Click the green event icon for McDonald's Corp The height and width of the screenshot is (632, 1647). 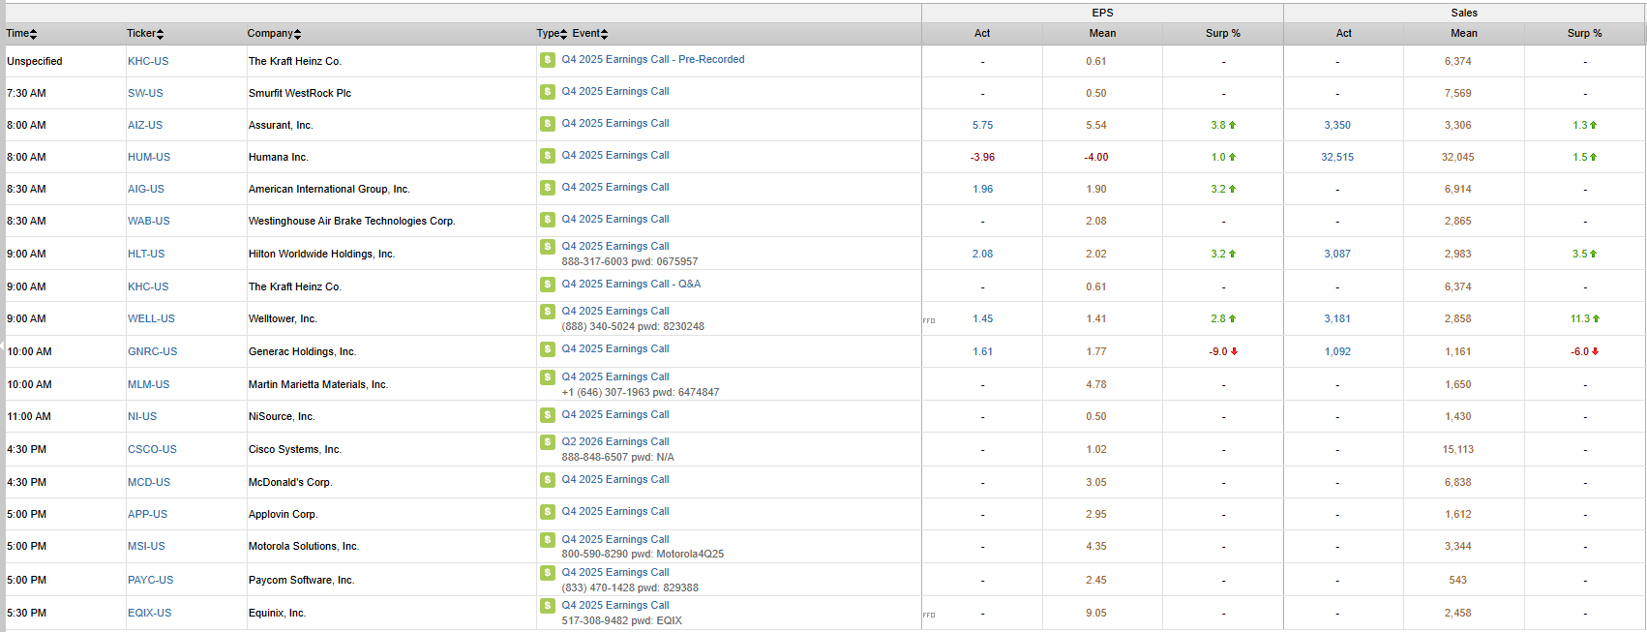[547, 480]
